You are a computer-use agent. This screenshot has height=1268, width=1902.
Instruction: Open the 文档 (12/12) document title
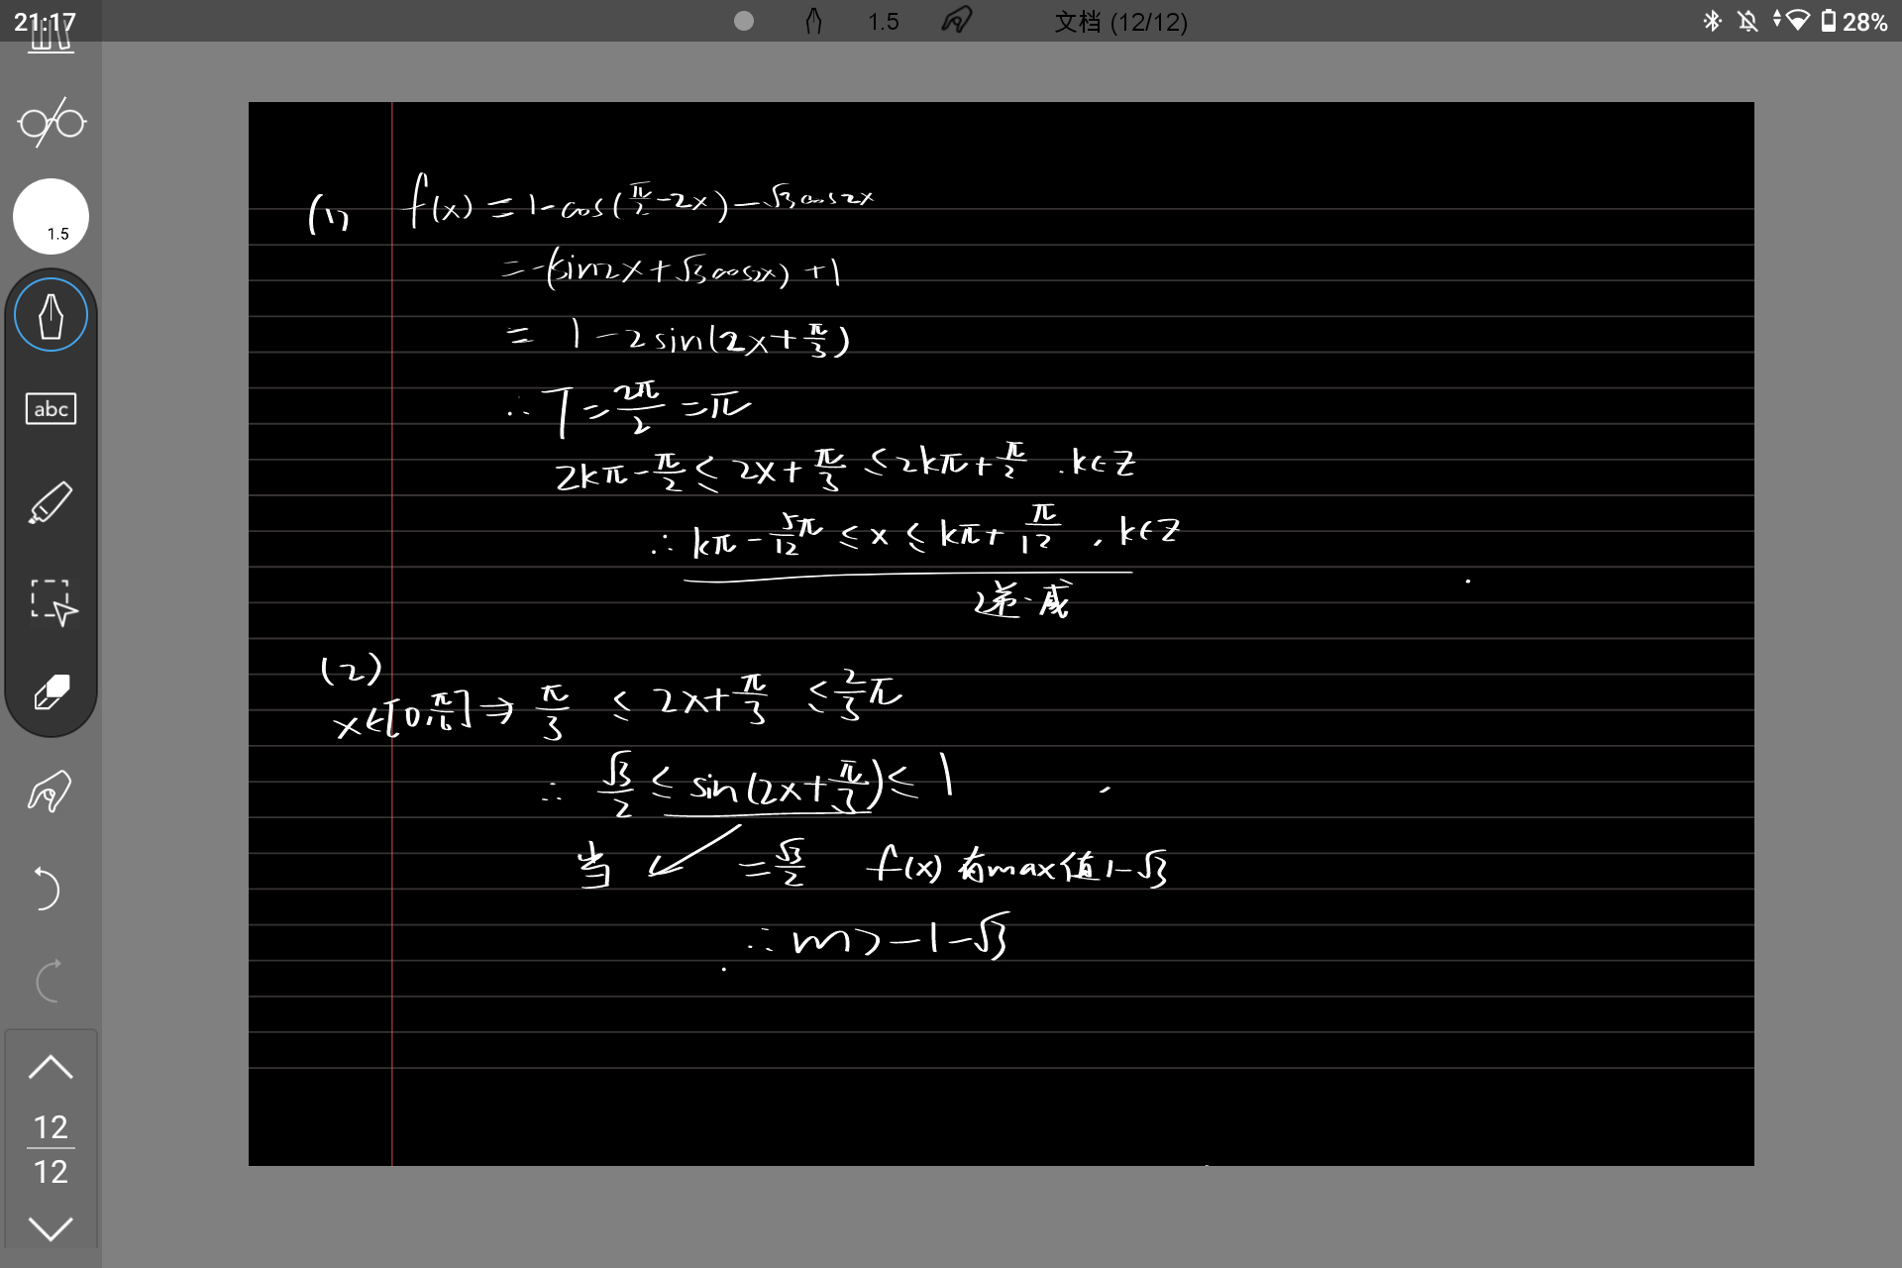click(x=1120, y=22)
